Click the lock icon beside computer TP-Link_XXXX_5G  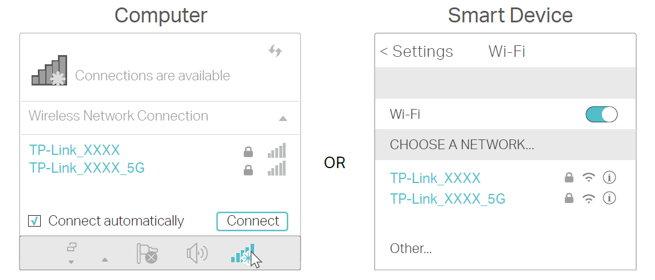(x=248, y=170)
